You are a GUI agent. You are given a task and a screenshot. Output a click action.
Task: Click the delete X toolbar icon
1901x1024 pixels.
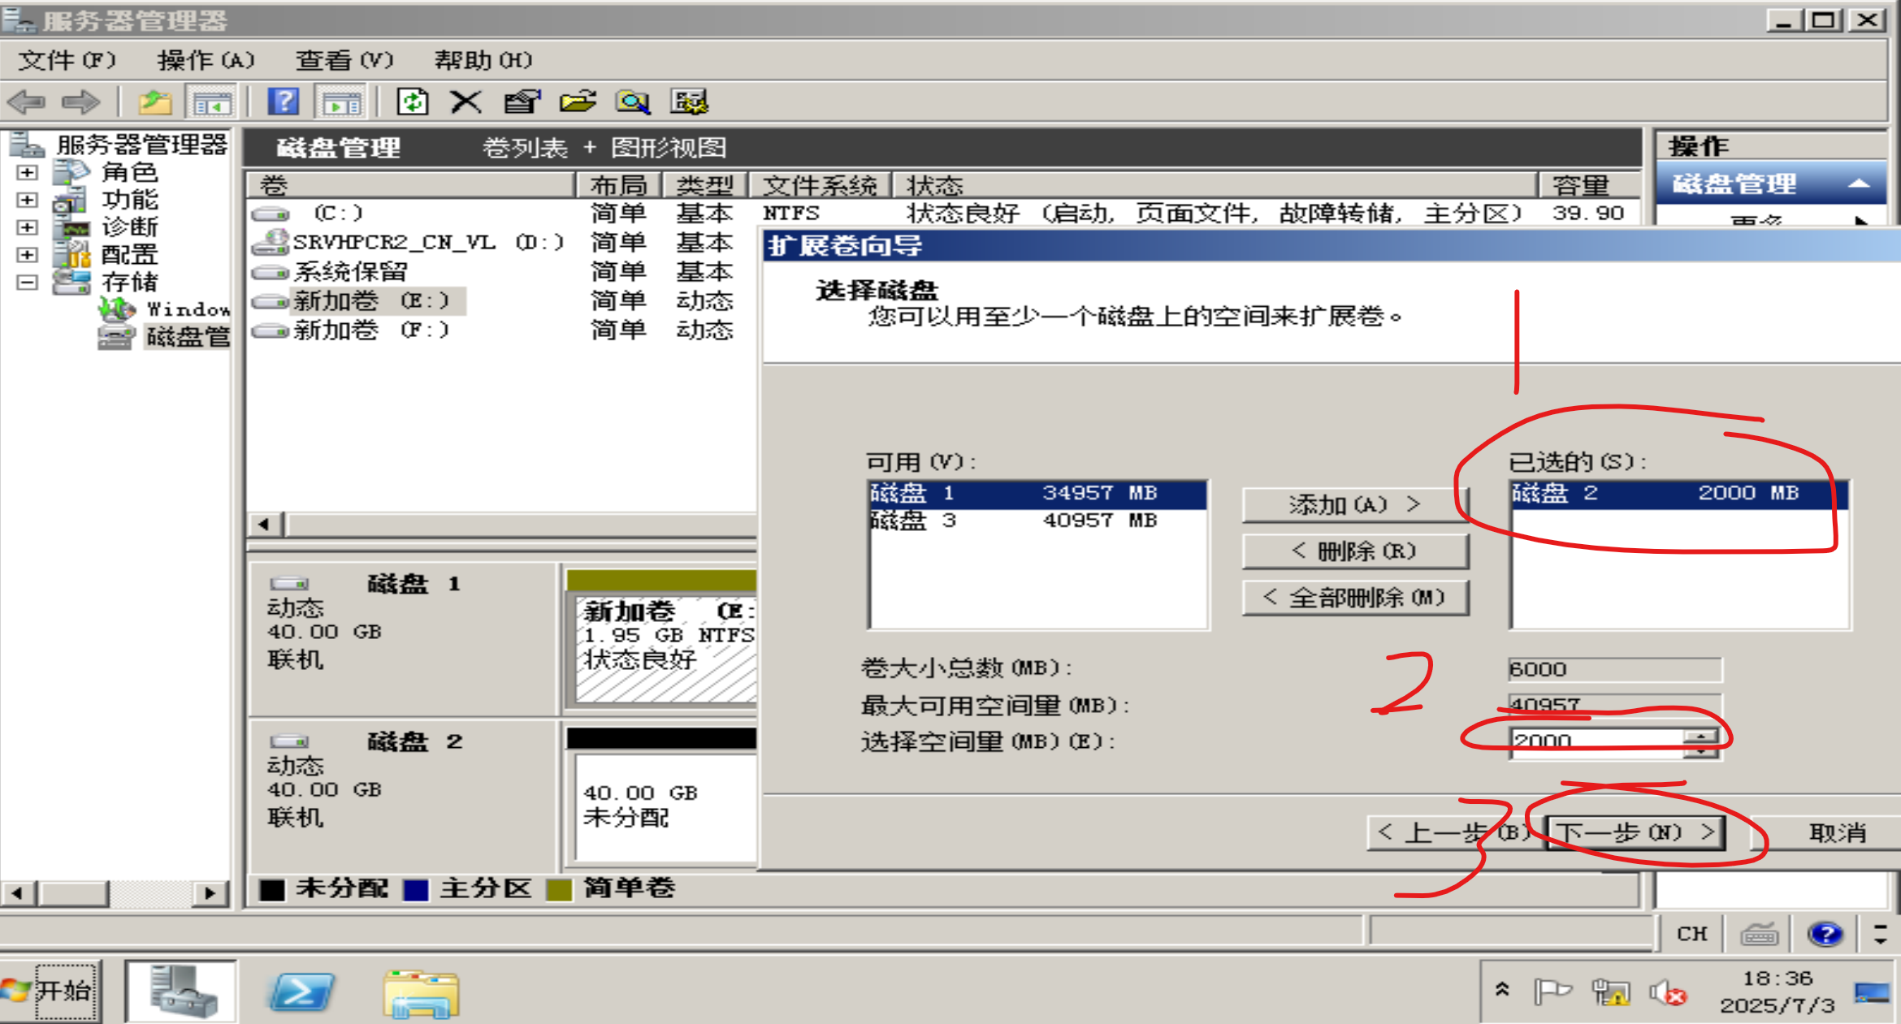466,102
